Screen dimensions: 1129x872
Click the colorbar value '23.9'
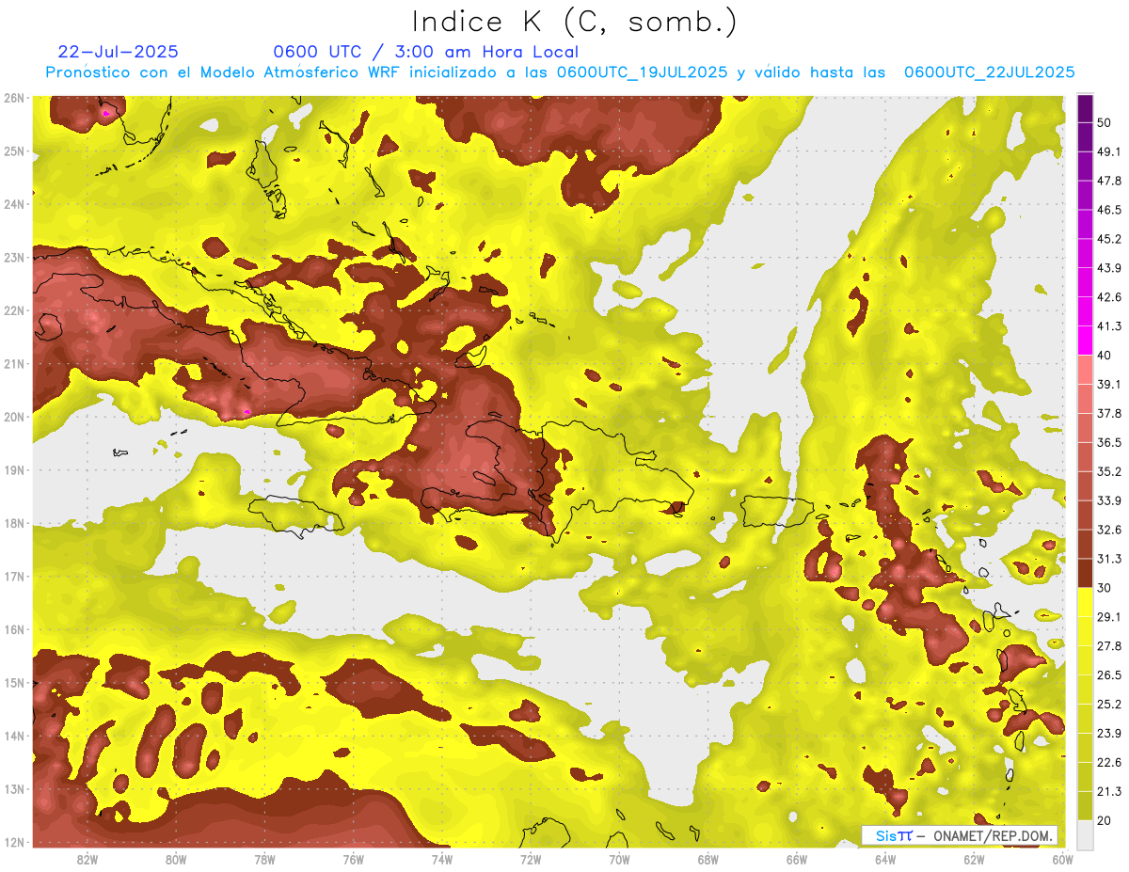click(x=1109, y=733)
